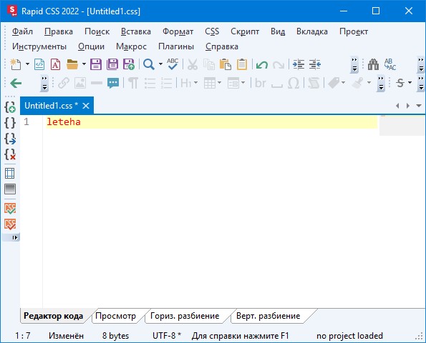This screenshot has width=426, height=343.
Task: Expand the dropdown arrow beside the Search magnifier
Action: click(160, 64)
